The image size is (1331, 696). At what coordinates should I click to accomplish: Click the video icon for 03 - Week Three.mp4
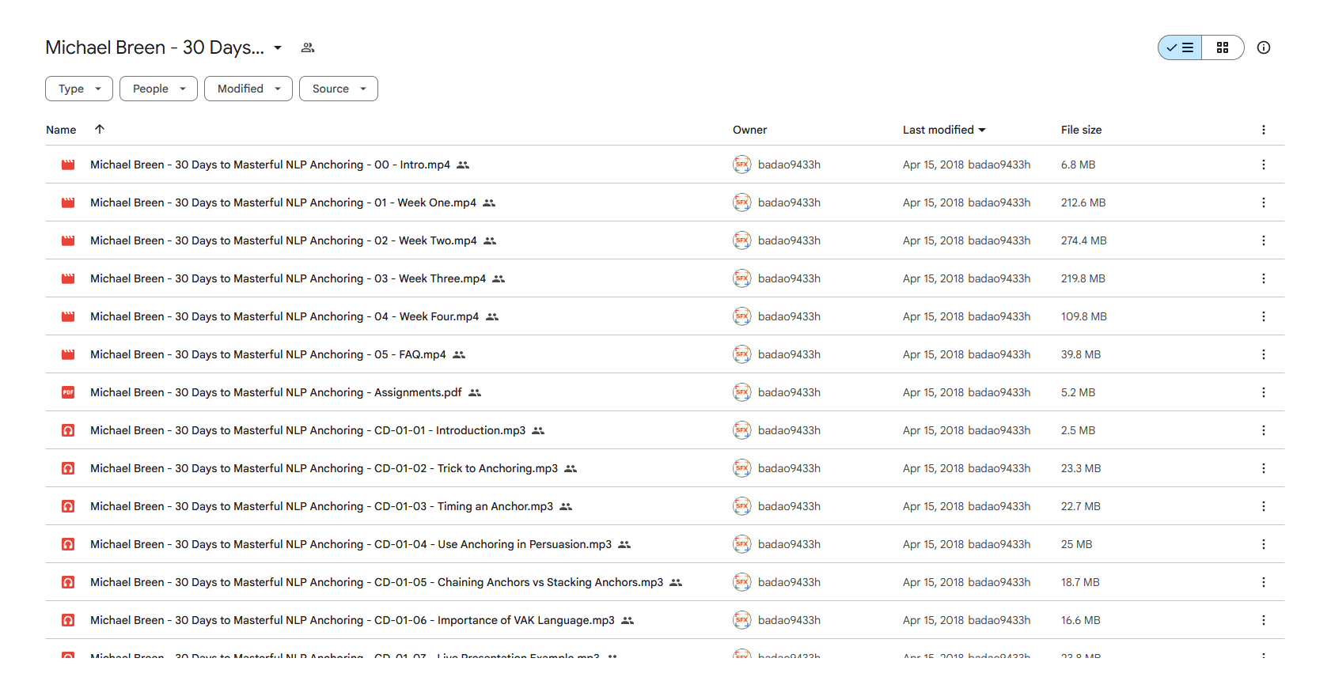pos(68,278)
